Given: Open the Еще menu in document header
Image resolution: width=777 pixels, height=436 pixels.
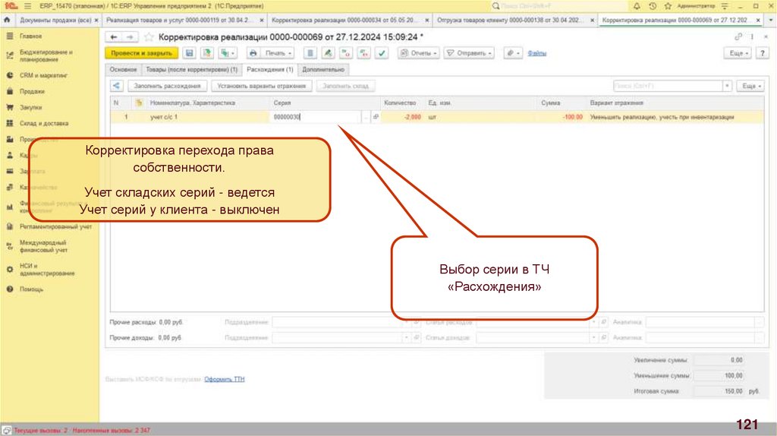Looking at the screenshot, I should pos(739,53).
